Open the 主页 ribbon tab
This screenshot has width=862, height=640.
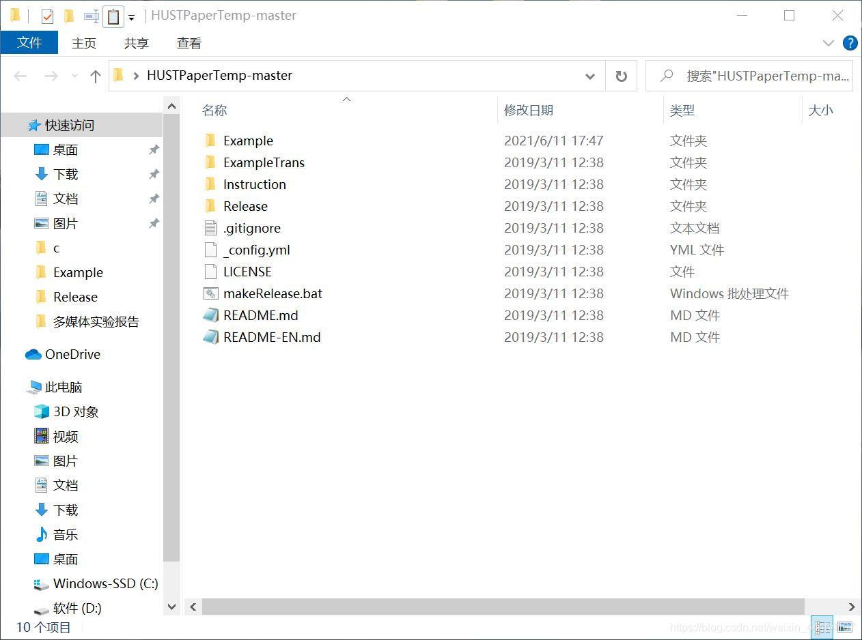pos(84,43)
